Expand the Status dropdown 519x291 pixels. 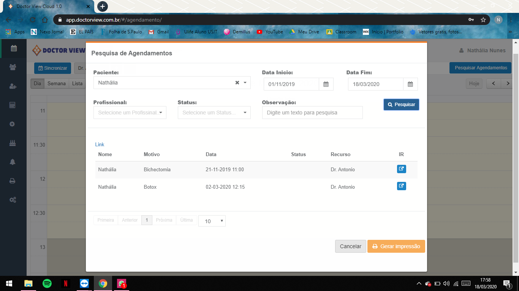pyautogui.click(x=214, y=113)
